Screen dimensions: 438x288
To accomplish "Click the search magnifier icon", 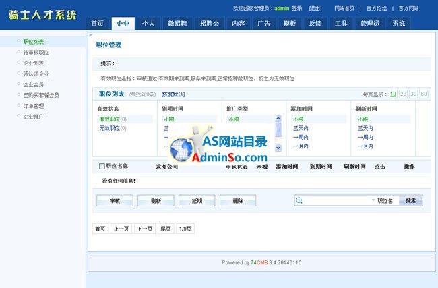I will tap(299, 200).
